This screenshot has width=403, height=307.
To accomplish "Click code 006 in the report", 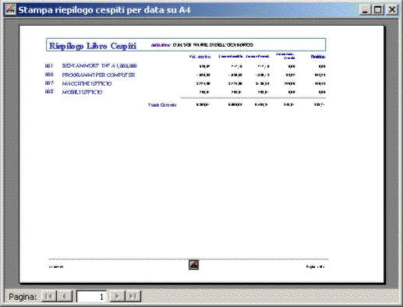I will click(49, 75).
